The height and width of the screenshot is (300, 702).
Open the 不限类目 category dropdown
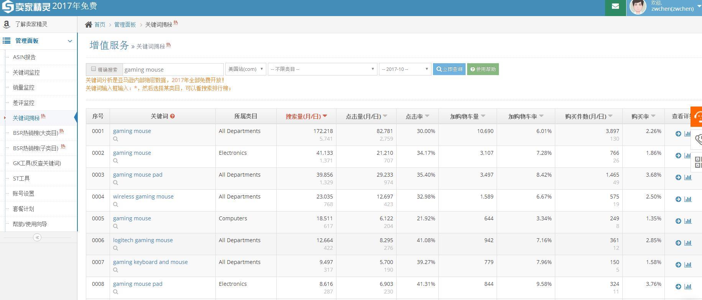pyautogui.click(x=322, y=69)
